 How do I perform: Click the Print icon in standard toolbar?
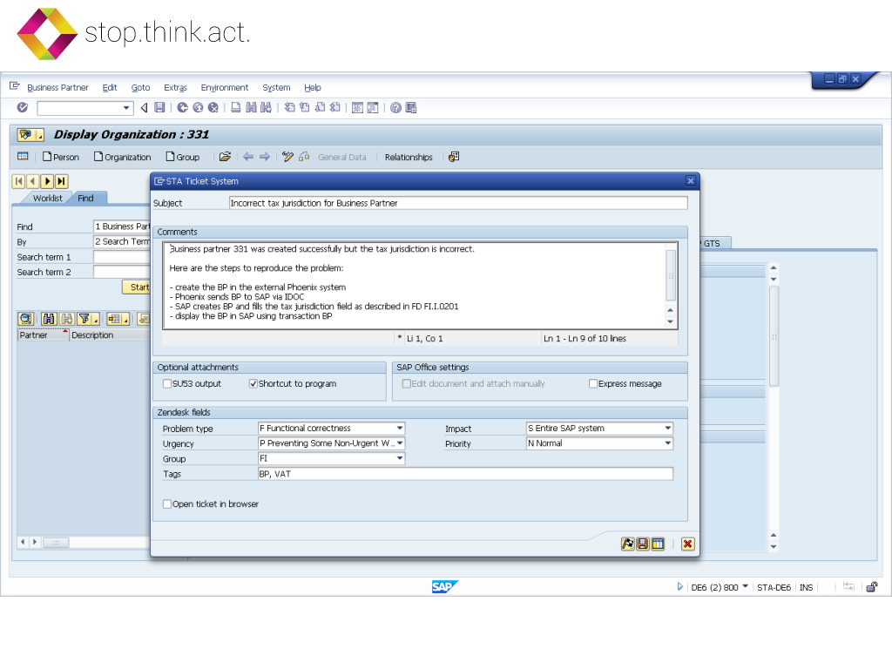pos(236,108)
